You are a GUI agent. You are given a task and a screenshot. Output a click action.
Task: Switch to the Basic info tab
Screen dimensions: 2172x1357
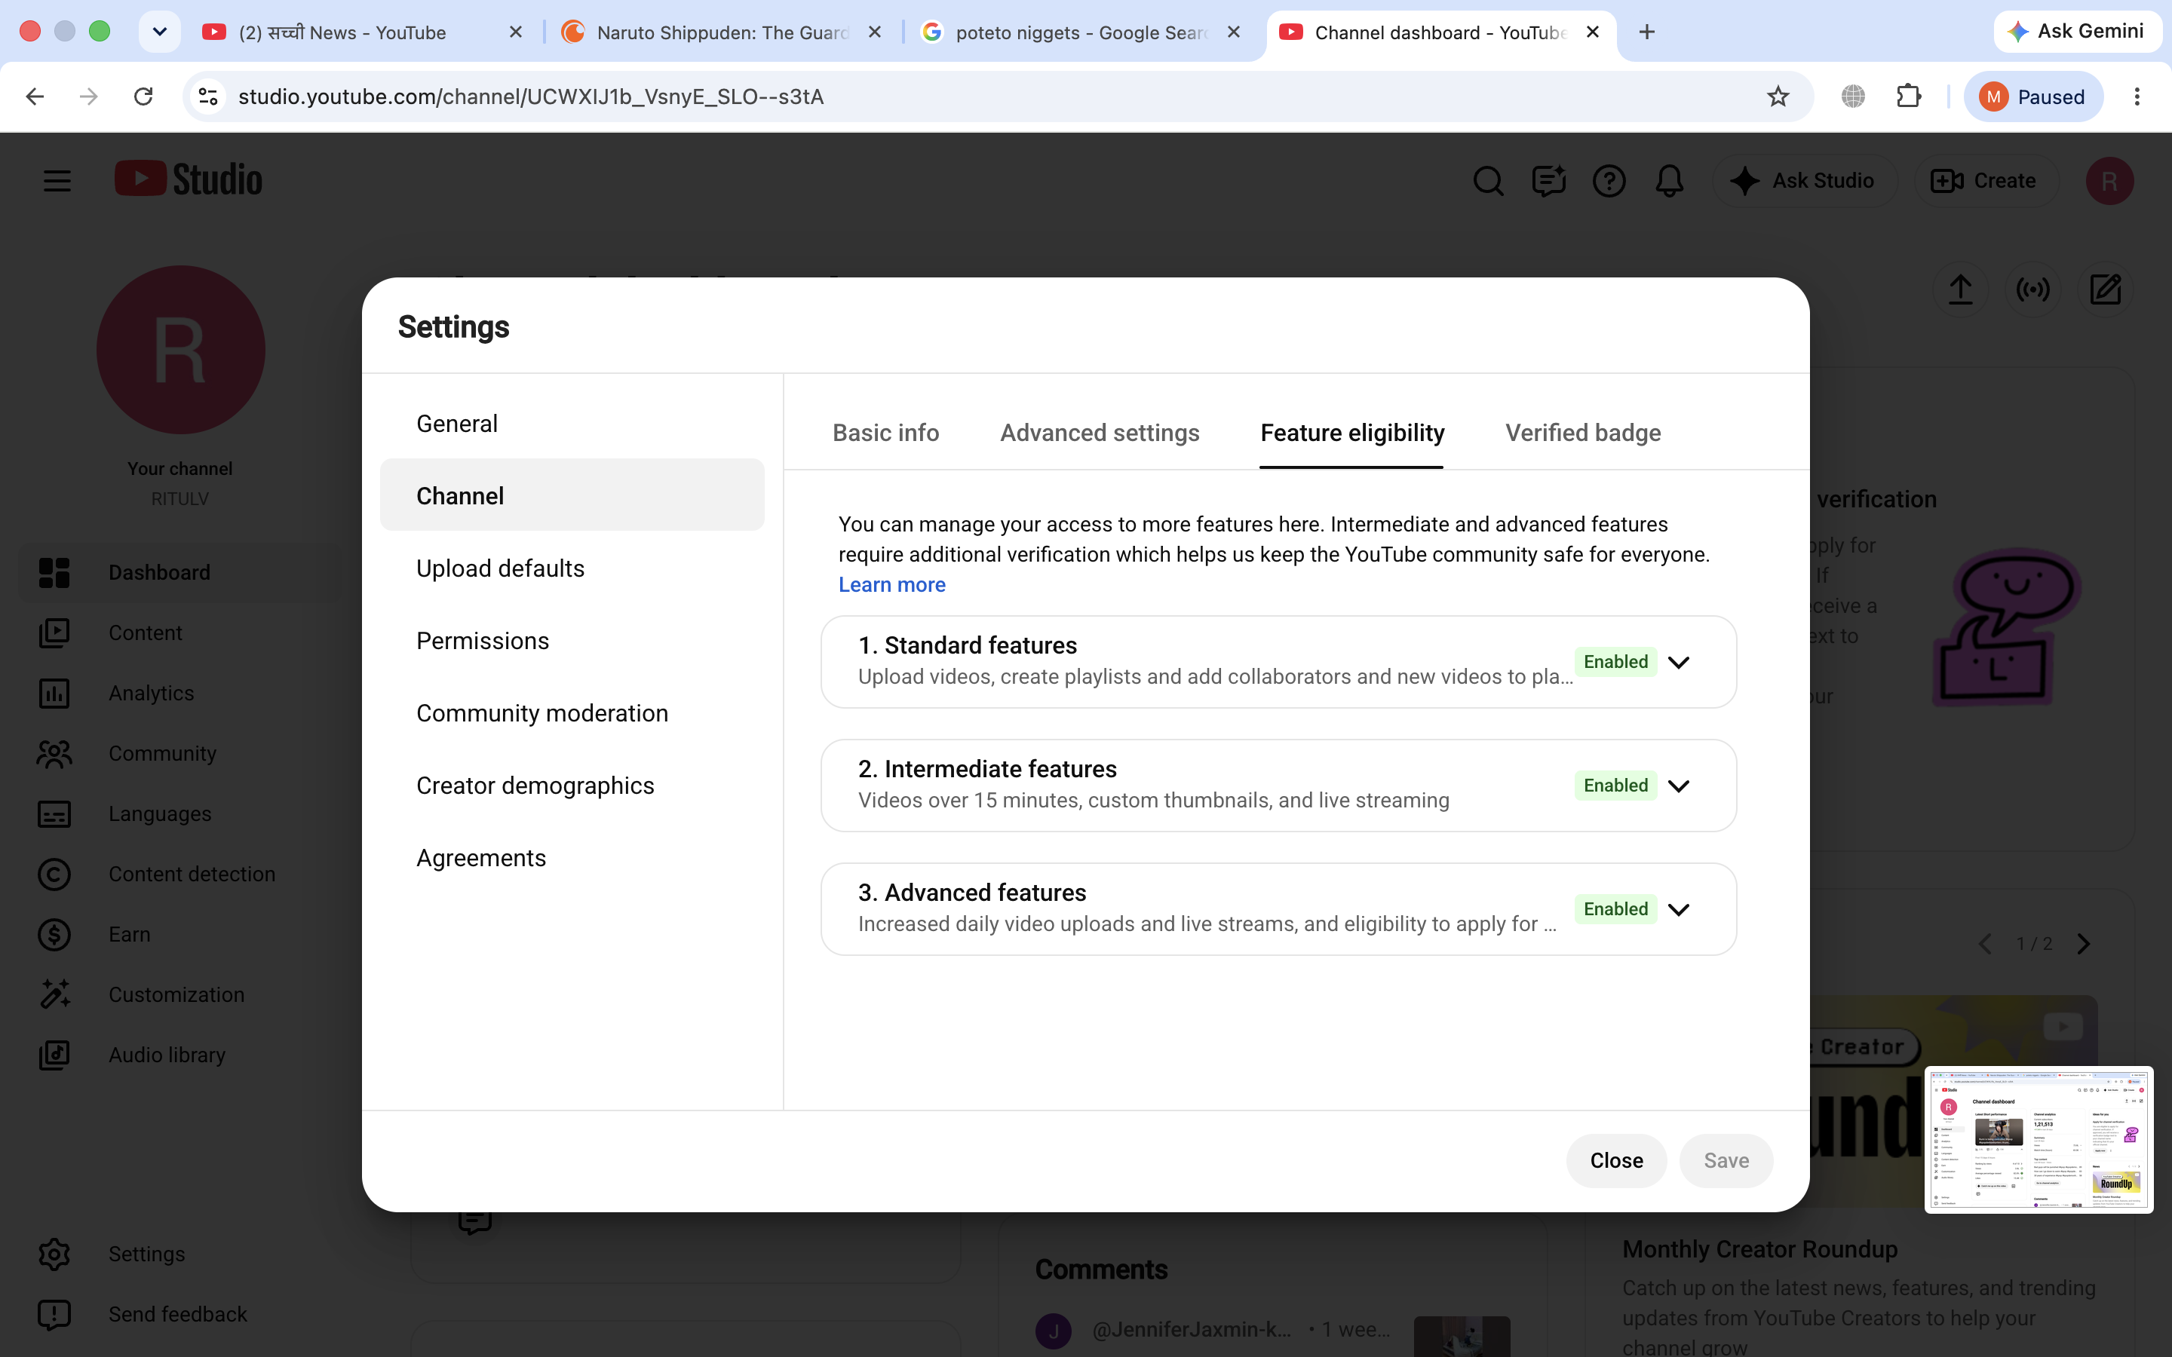point(886,433)
